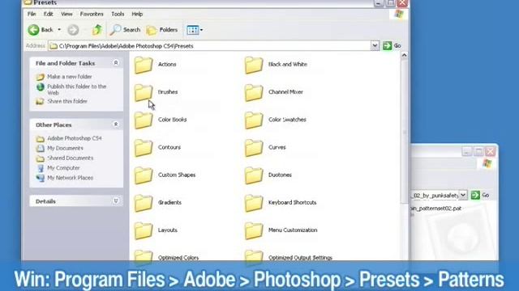Click the vertical scrollbar thumb of file list
This screenshot has width=519, height=291.
[404, 131]
